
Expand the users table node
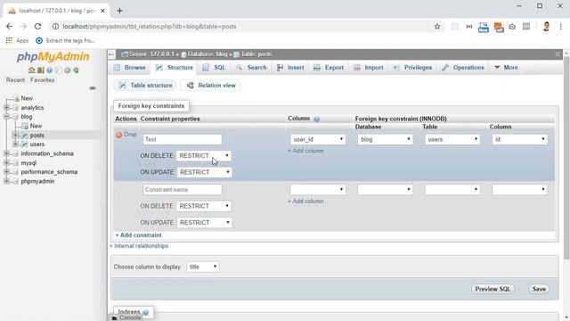[16, 144]
